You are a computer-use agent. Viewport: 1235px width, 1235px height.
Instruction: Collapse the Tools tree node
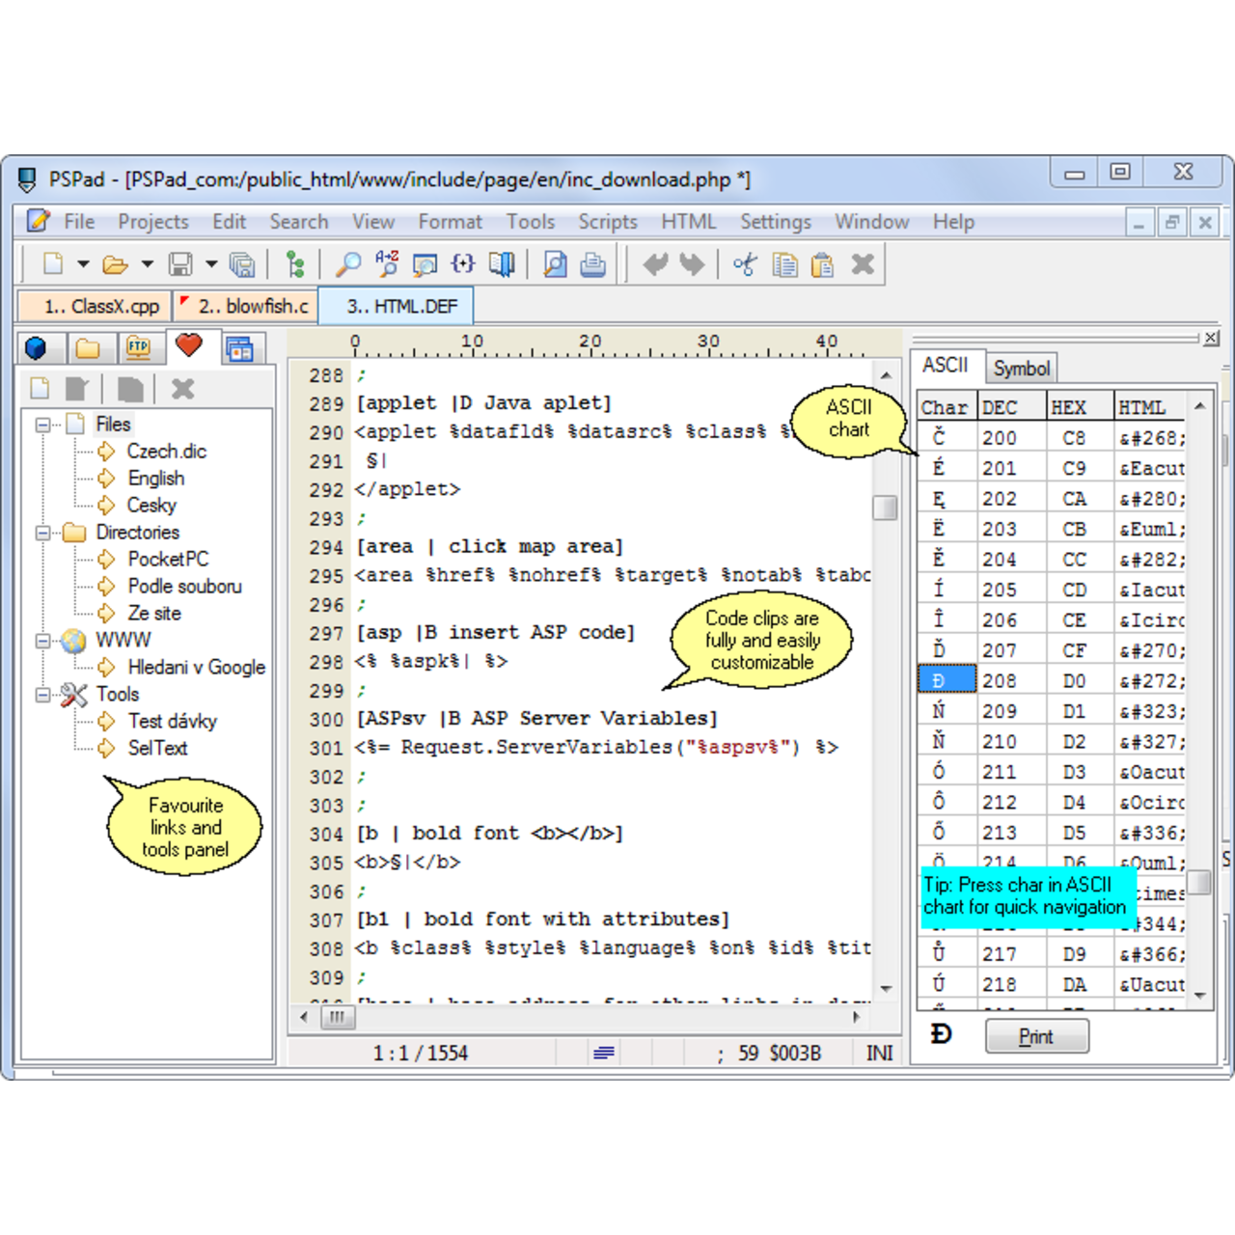tap(42, 695)
